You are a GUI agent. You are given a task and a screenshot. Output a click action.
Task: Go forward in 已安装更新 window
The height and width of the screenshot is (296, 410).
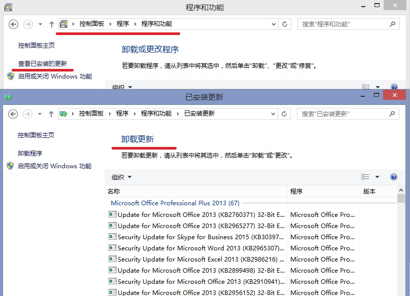pos(27,114)
